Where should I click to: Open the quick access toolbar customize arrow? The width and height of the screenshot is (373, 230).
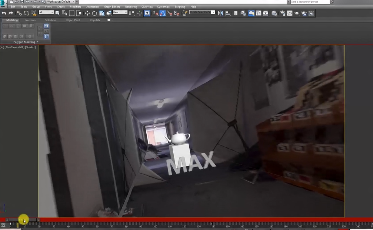pos(77,1)
